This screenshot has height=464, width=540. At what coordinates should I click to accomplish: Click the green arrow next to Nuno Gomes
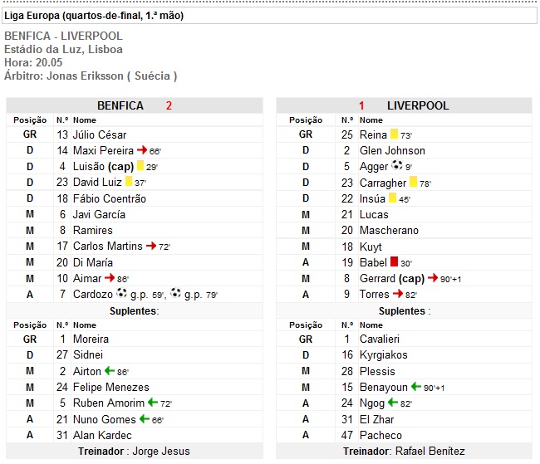click(x=145, y=419)
